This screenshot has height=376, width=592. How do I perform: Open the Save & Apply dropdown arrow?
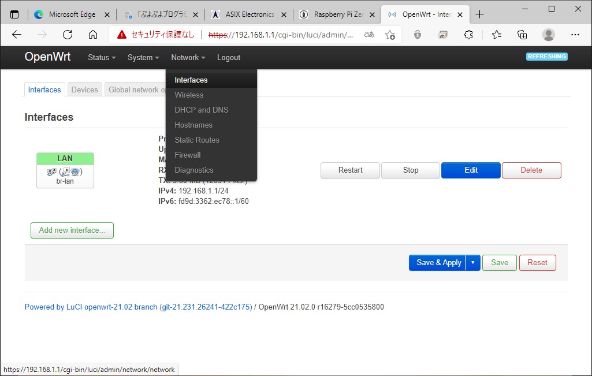[472, 263]
